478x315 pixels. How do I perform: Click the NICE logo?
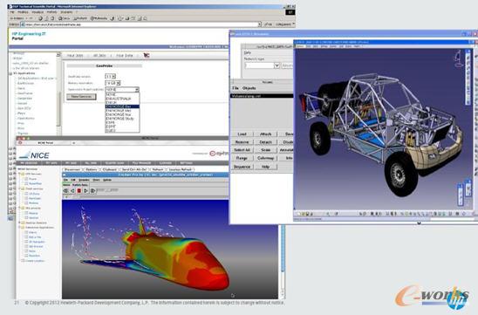(x=34, y=155)
